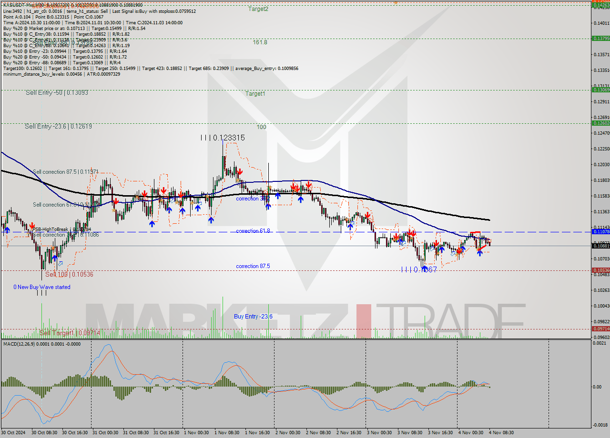The width and height of the screenshot is (610, 438).
Task: Click the '30 Oct 2024' time axis label
Action: pos(14,433)
